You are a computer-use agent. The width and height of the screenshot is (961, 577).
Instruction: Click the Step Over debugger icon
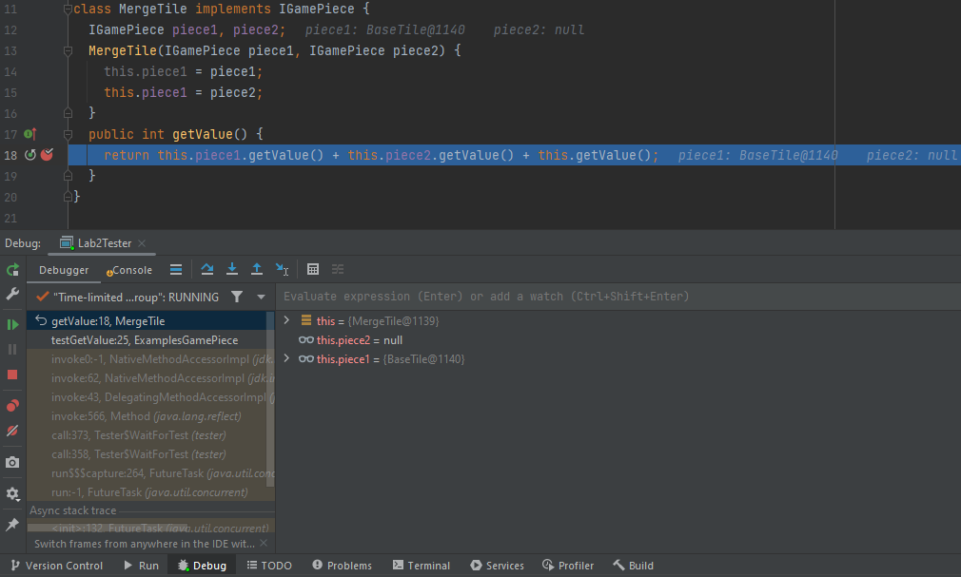[207, 270]
